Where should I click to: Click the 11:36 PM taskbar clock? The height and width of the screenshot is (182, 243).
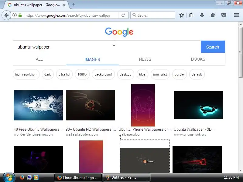[x=231, y=177]
